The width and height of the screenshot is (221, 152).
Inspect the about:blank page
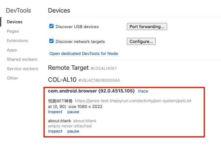[55, 131]
